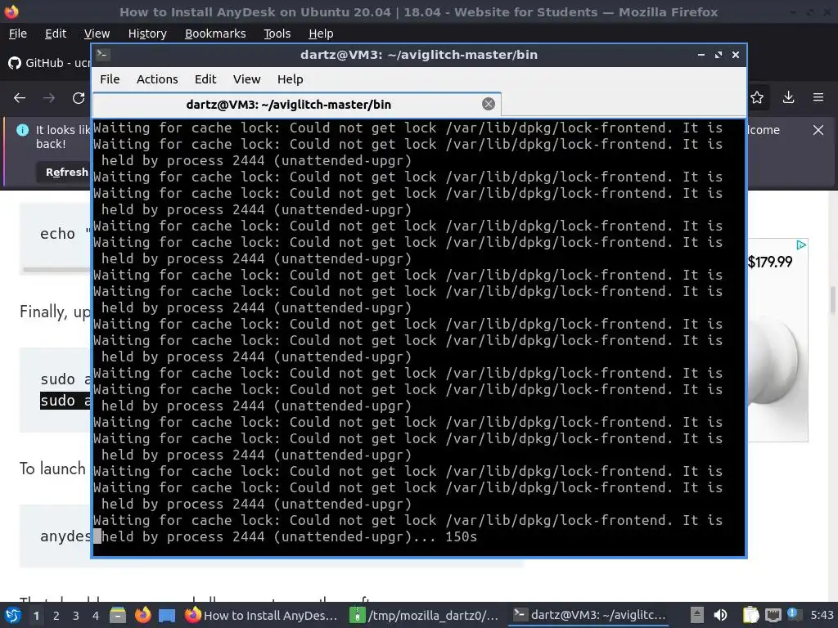The width and height of the screenshot is (838, 628).
Task: Open the update notifier tray icon
Action: [x=792, y=615]
